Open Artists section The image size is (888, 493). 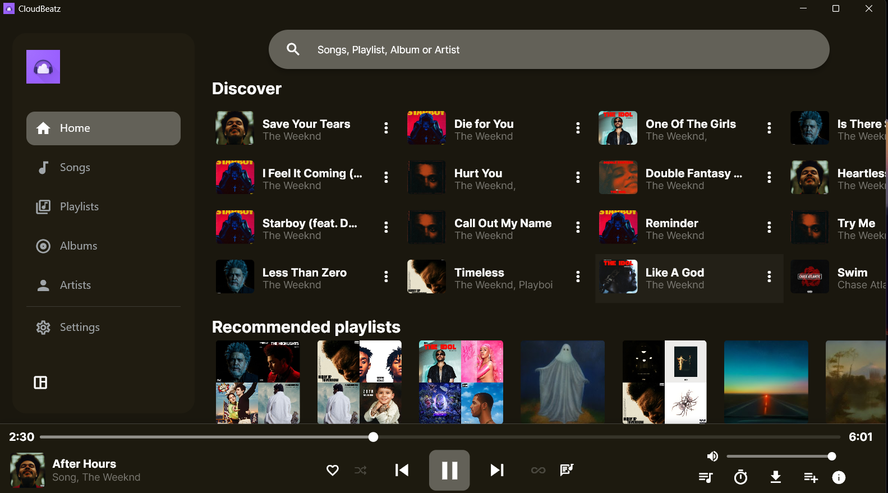click(103, 285)
